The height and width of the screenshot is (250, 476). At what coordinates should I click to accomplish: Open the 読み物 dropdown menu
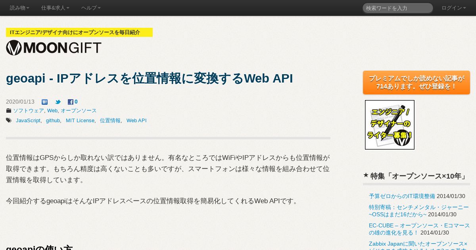(19, 8)
